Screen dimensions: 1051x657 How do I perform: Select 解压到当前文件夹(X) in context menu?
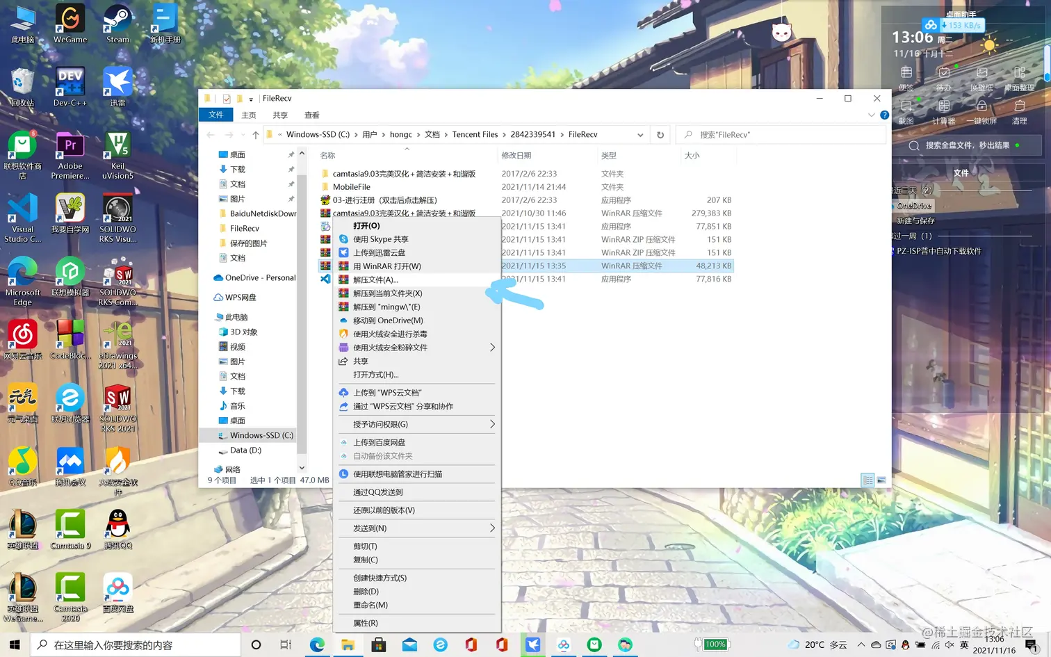417,293
